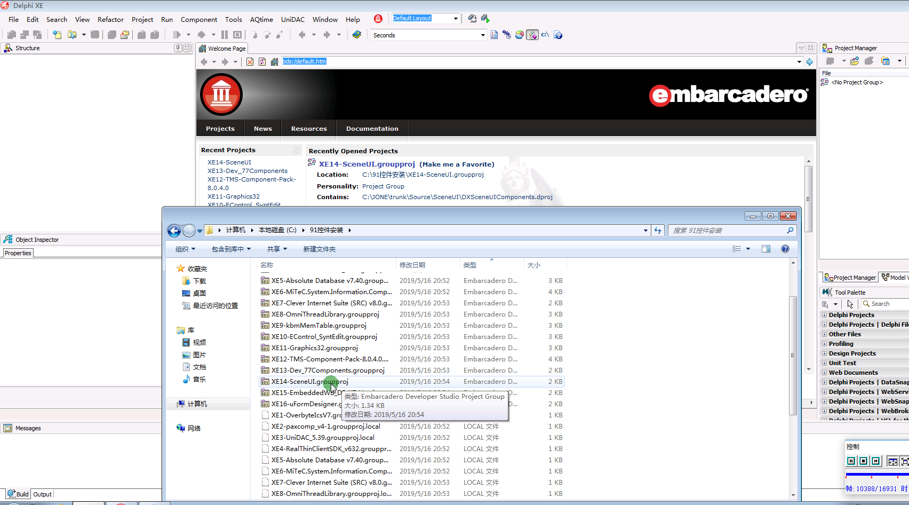909x505 pixels.
Task: Click Project Manager add project icon
Action: tap(855, 61)
